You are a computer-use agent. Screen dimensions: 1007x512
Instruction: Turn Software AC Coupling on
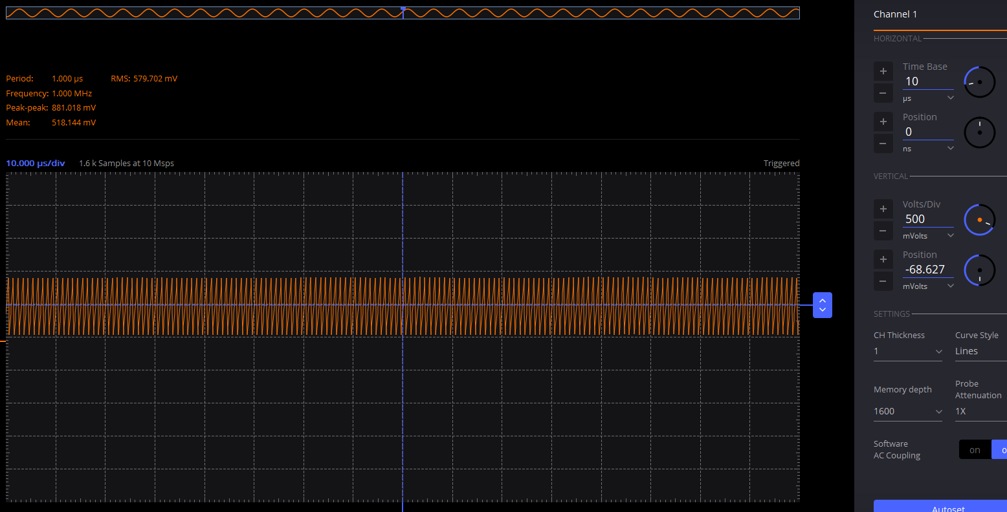click(975, 450)
